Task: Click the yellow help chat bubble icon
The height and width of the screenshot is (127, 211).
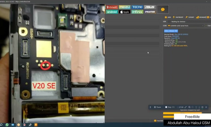Action: pos(163,9)
